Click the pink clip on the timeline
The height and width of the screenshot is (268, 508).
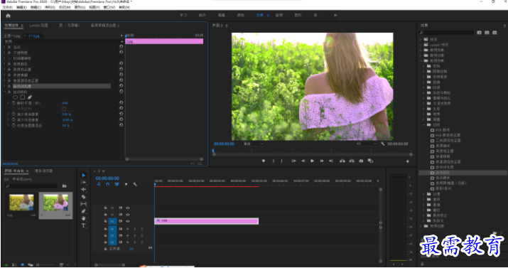(206, 221)
